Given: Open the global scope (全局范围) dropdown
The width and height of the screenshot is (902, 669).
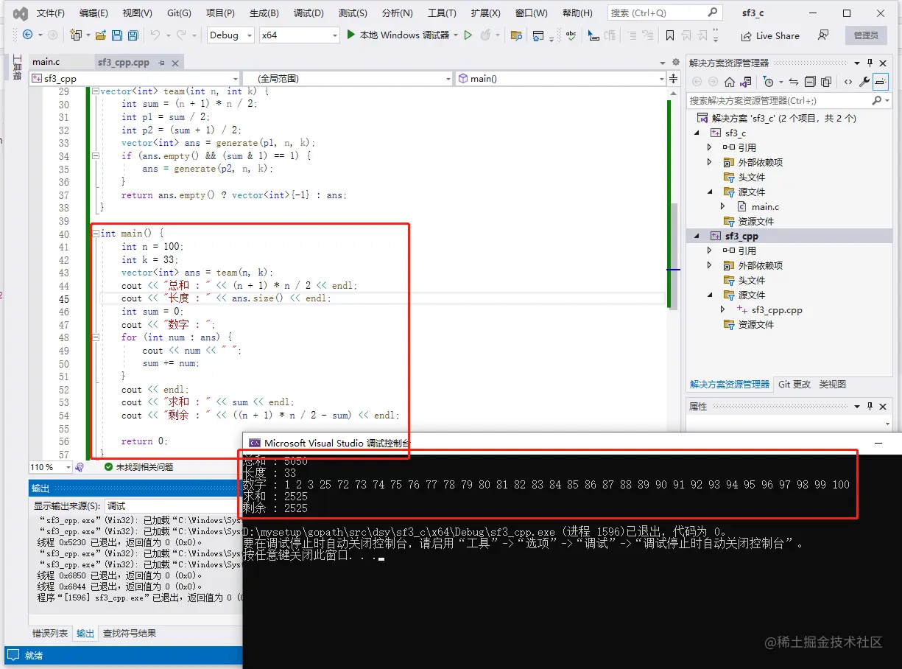Looking at the screenshot, I should 348,78.
